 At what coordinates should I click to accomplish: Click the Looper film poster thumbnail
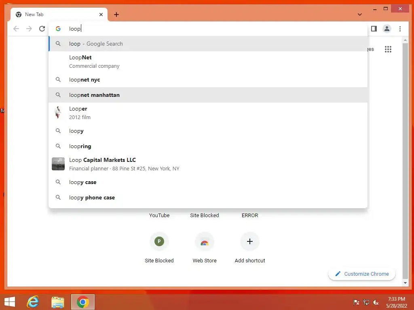(58, 113)
